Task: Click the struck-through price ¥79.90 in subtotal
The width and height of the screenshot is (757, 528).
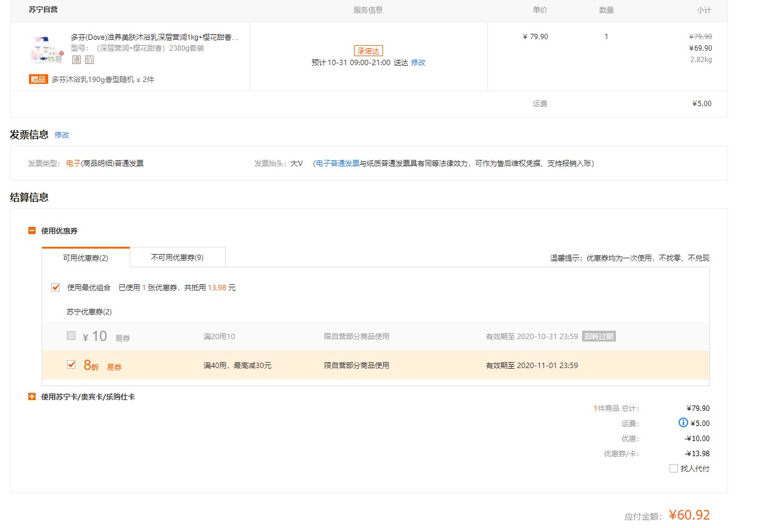Action: click(700, 37)
